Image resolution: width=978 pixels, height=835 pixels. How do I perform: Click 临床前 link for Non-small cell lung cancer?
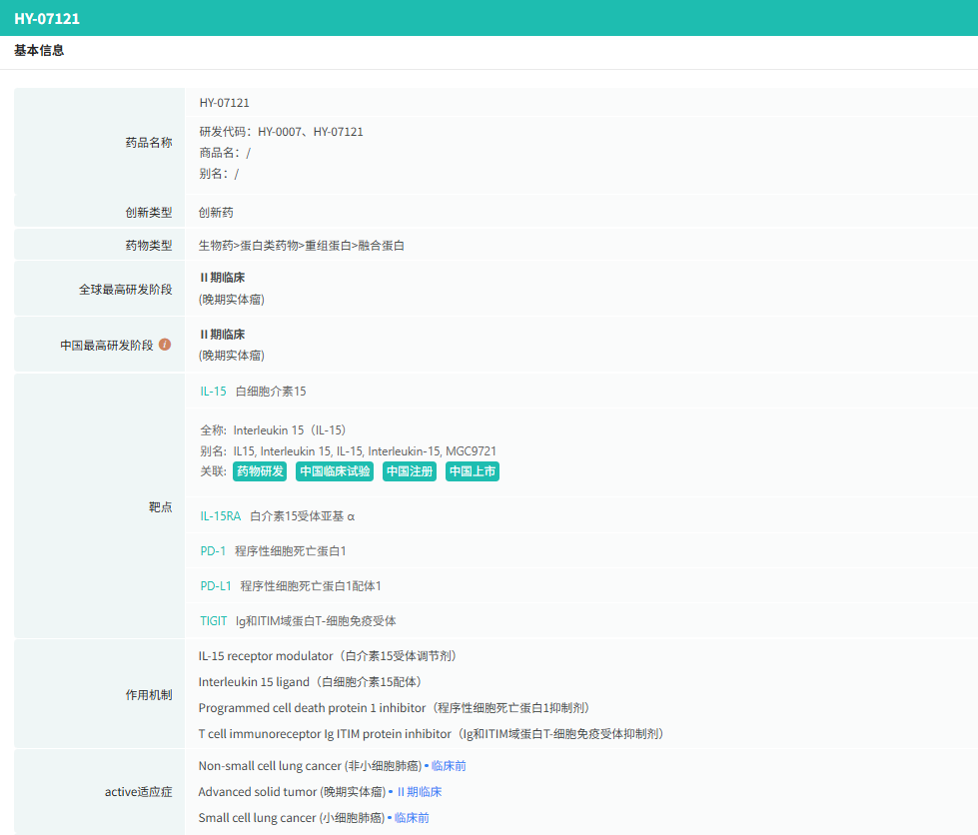(x=449, y=766)
